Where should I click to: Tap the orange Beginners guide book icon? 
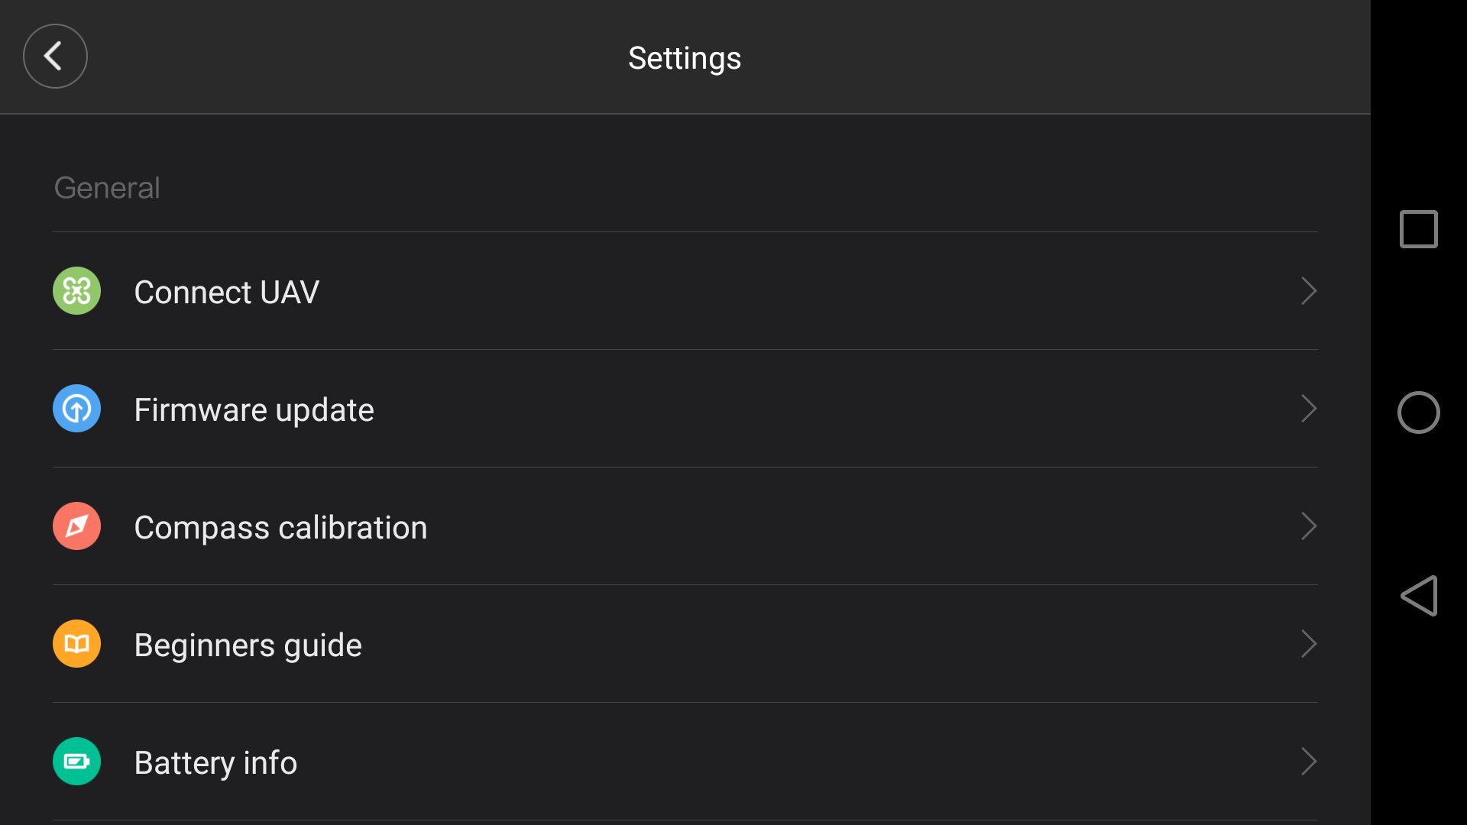(x=76, y=644)
